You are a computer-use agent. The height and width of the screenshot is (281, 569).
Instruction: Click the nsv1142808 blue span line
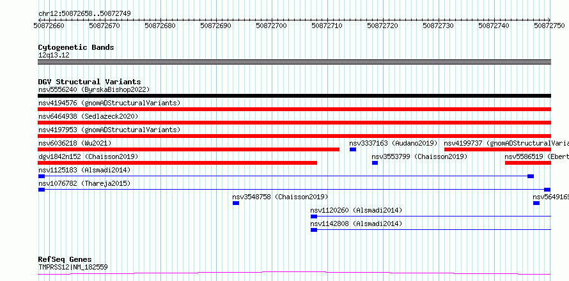(x=431, y=230)
